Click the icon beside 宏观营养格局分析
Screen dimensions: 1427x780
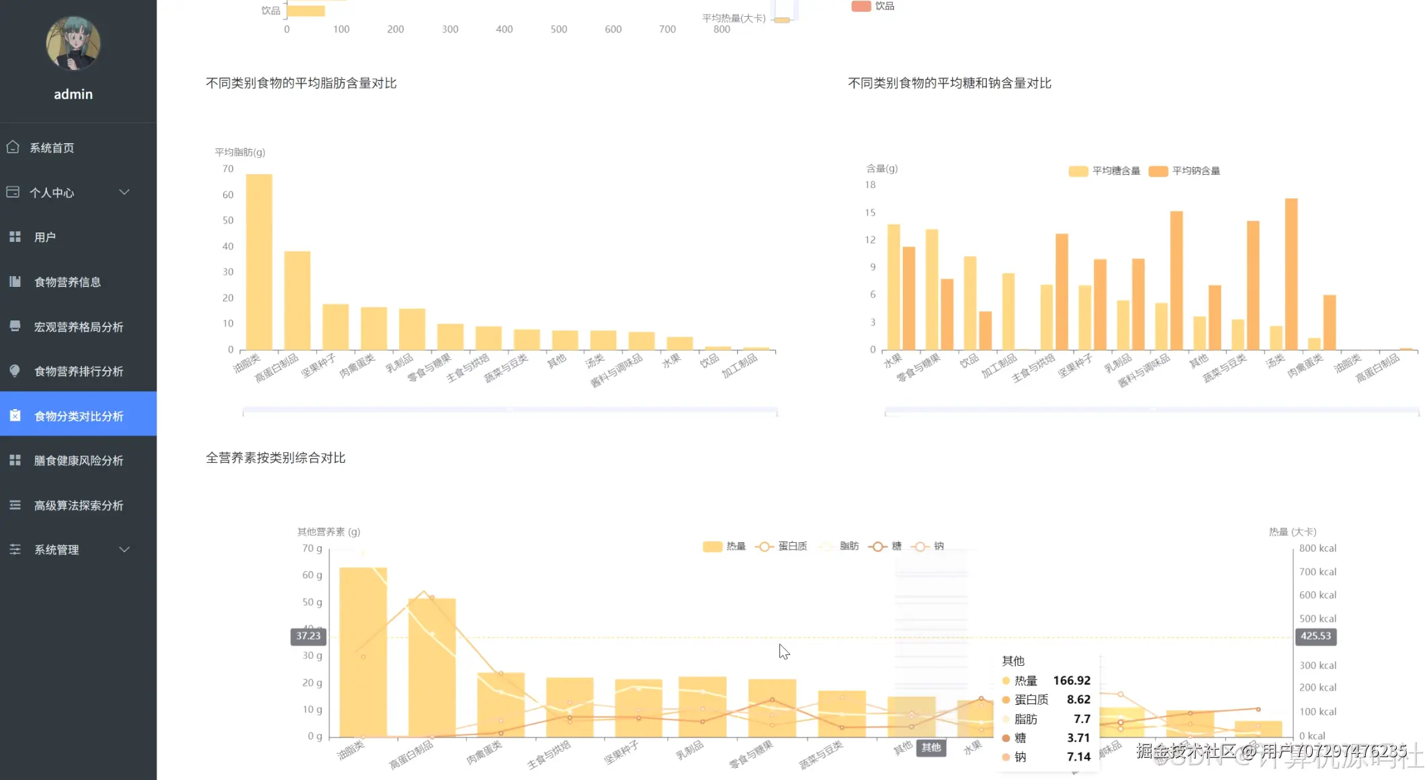pyautogui.click(x=15, y=326)
